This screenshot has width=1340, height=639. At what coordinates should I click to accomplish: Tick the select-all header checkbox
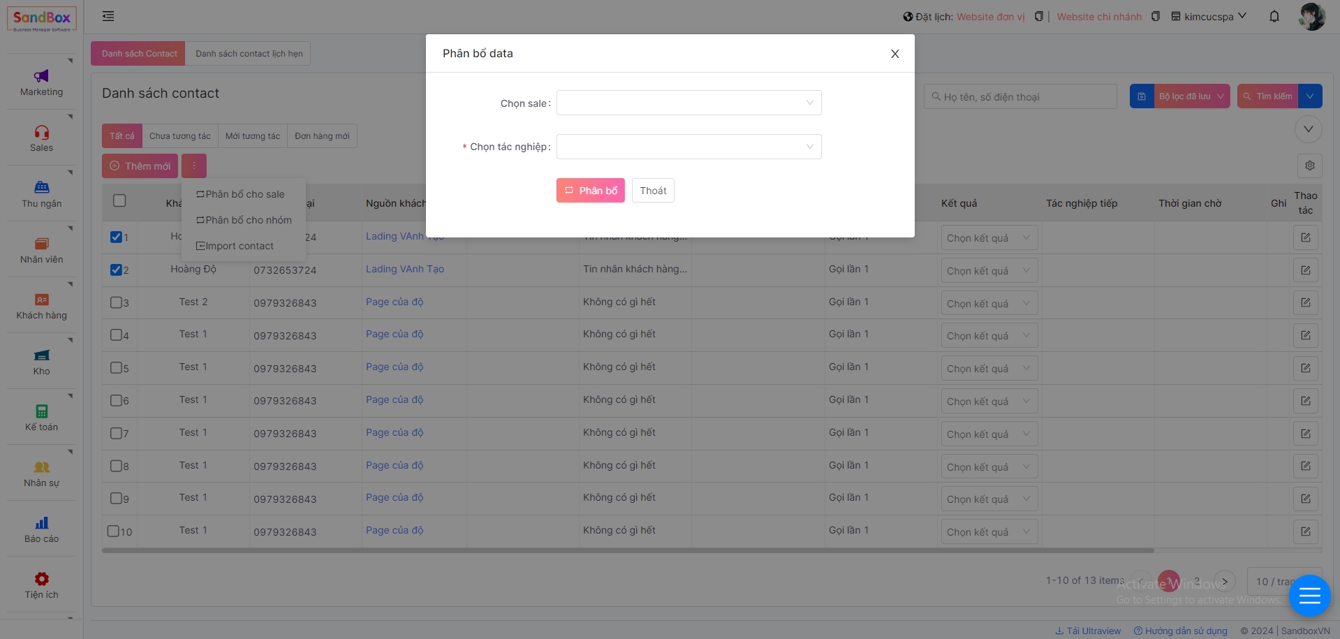[119, 201]
